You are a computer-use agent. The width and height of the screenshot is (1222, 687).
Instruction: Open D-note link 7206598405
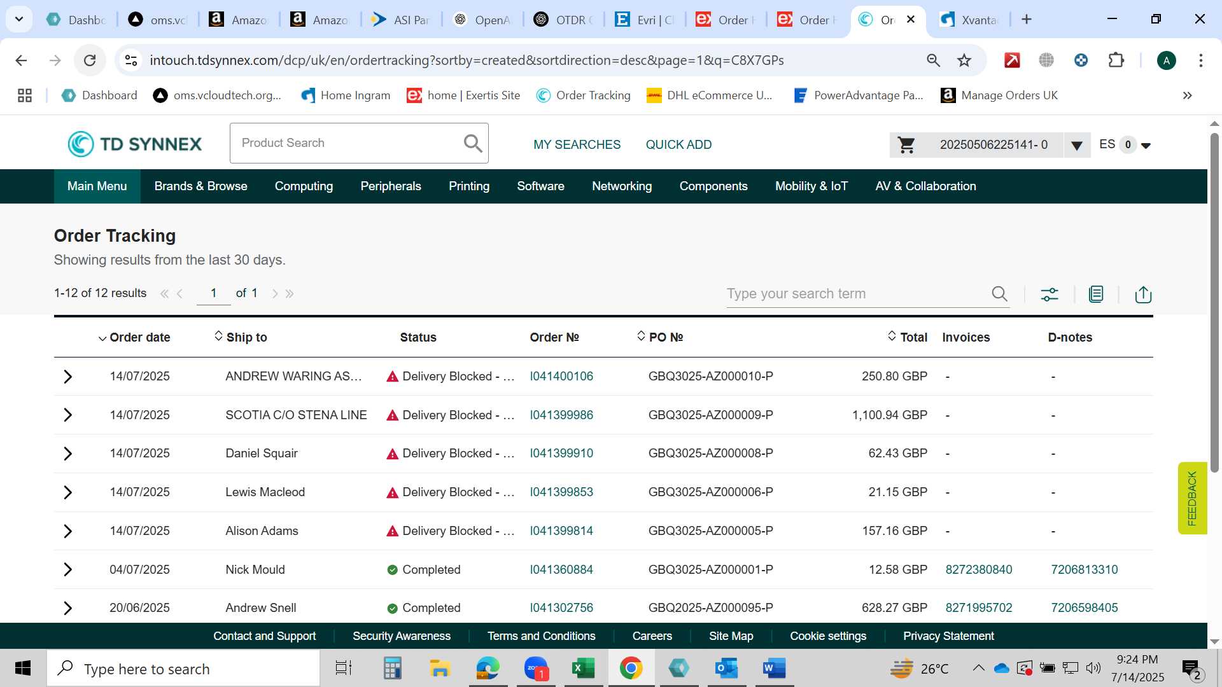point(1084,608)
